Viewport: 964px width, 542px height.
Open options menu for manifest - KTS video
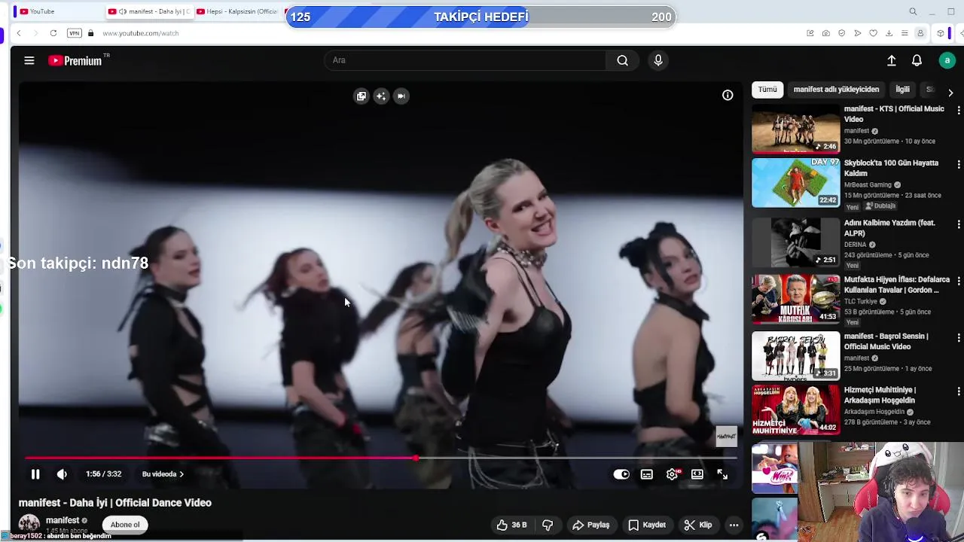(958, 111)
